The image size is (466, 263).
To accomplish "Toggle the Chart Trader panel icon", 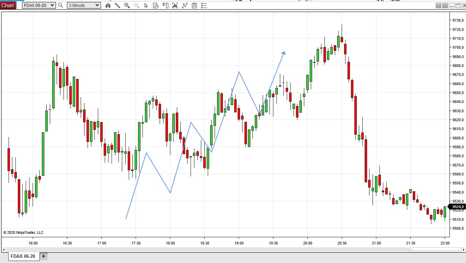I will pyautogui.click(x=166, y=5).
